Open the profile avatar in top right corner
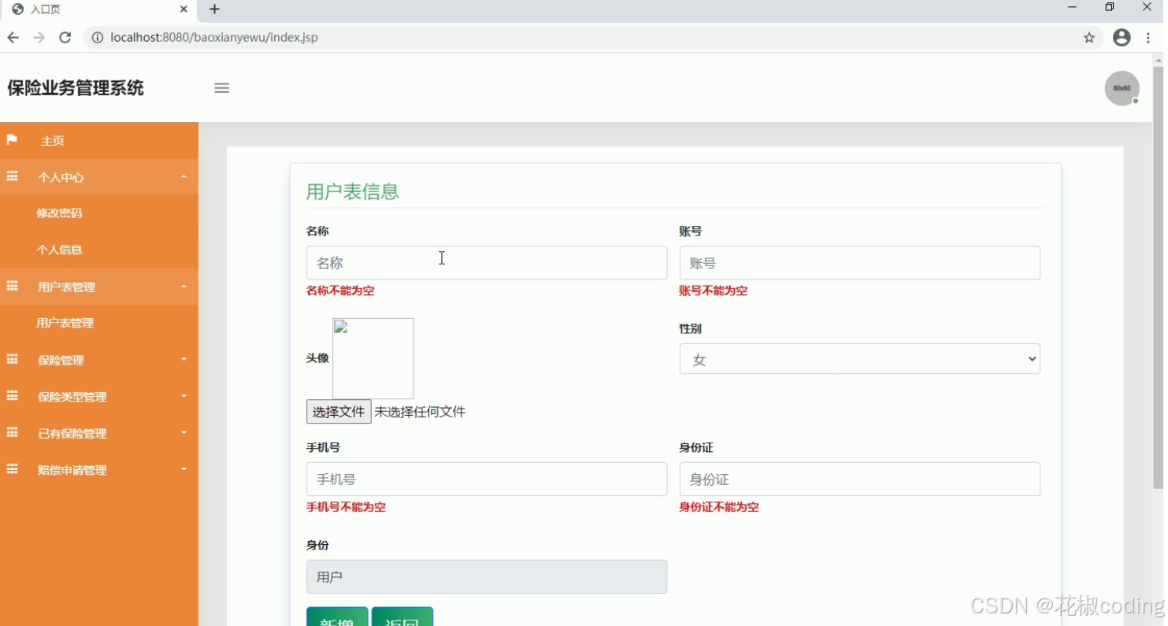1168x626 pixels. coord(1122,88)
